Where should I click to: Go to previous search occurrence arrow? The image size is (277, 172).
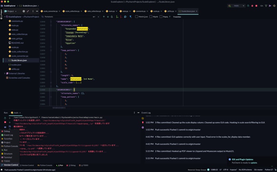click(104, 17)
